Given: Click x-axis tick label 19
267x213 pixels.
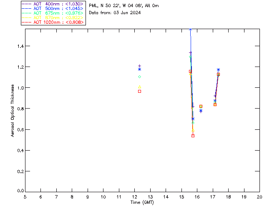Looking at the screenshot, I should coord(244,197).
